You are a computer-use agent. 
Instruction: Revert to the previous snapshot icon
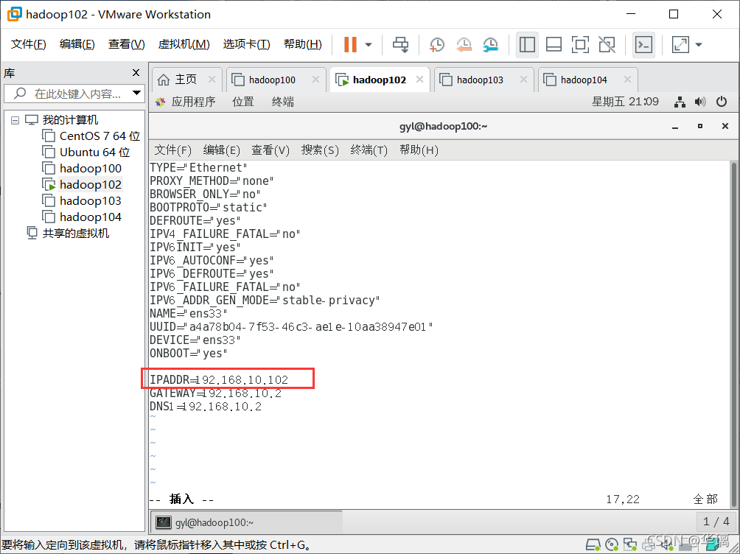click(464, 45)
